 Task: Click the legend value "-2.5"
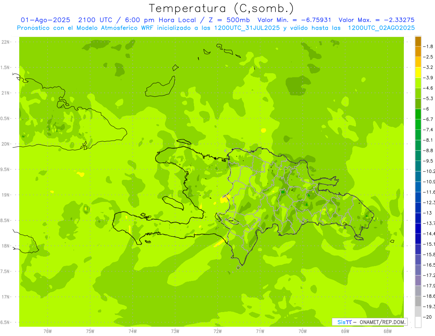click(429, 57)
